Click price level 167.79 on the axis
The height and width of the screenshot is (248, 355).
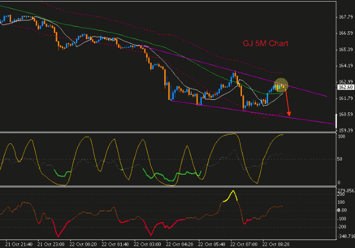(x=346, y=17)
